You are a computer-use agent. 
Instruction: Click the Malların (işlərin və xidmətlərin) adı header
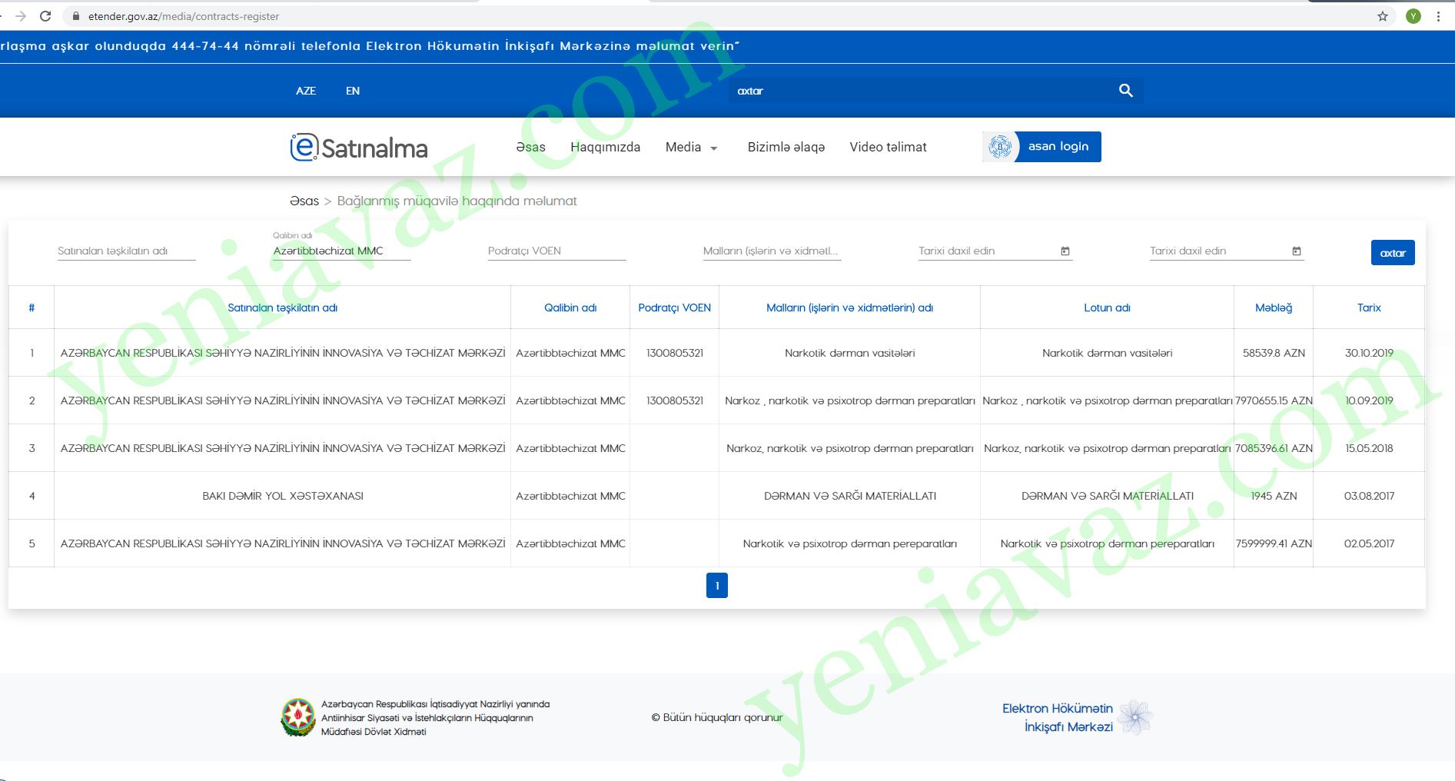(x=850, y=307)
